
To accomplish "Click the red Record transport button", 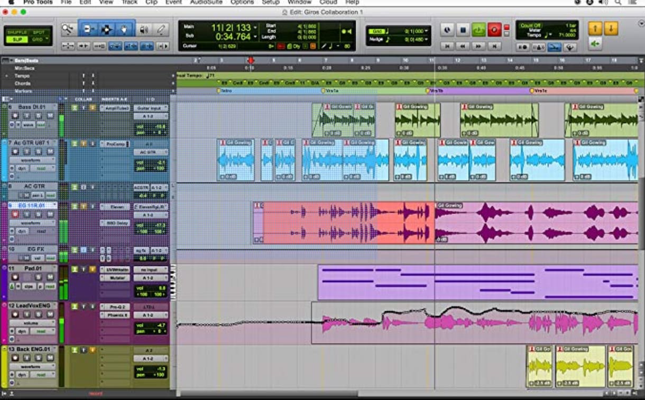I will tap(494, 30).
